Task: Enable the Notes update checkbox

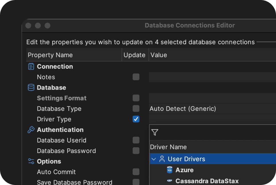Action: click(x=136, y=77)
